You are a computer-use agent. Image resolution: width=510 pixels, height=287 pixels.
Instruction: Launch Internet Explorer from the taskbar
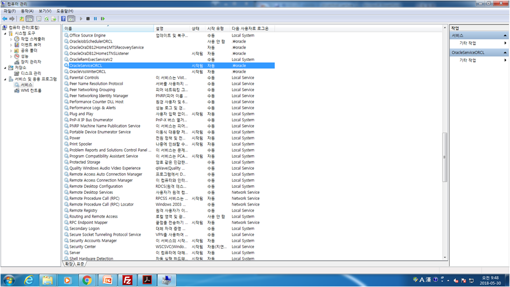coord(29,280)
